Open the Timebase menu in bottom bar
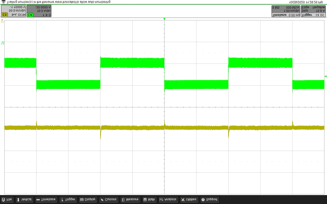The height and width of the screenshot is (204, 327). [46, 199]
